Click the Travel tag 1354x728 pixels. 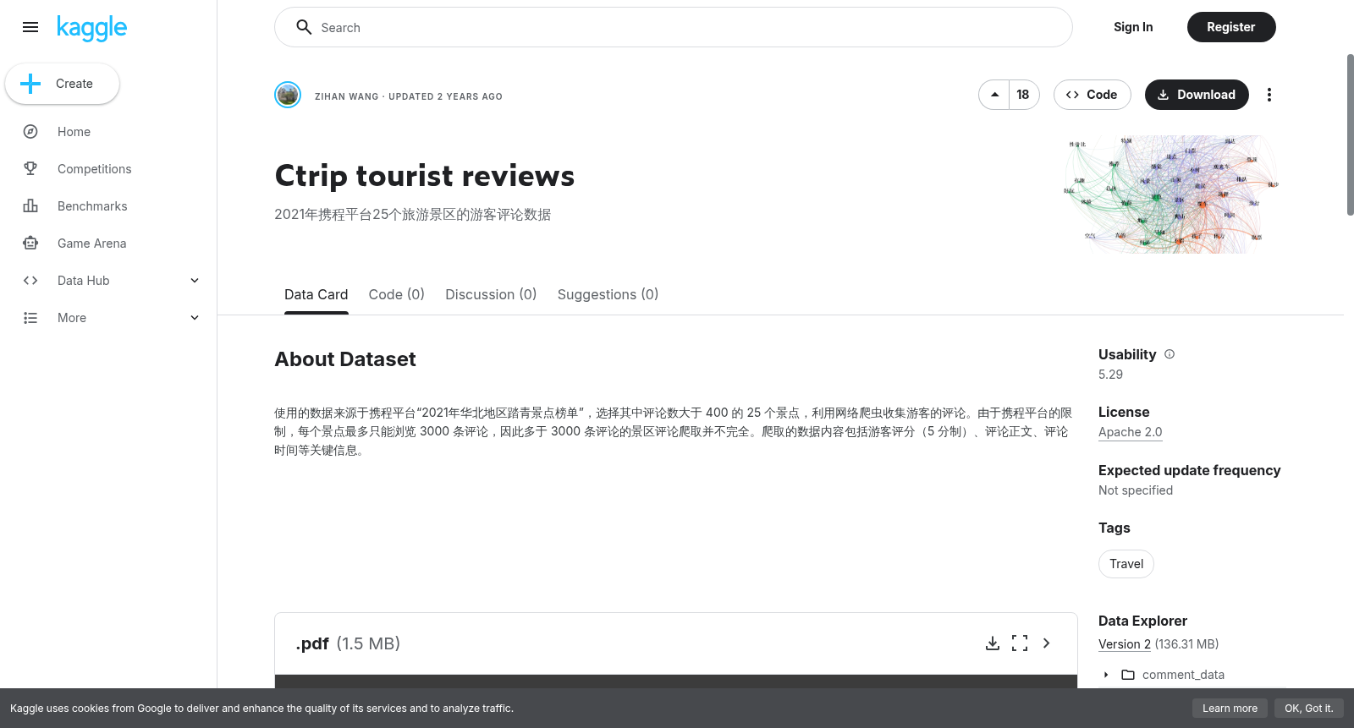[1126, 564]
